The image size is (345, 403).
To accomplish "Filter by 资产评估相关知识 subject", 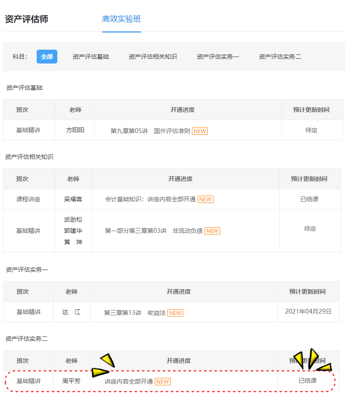I will [x=153, y=57].
